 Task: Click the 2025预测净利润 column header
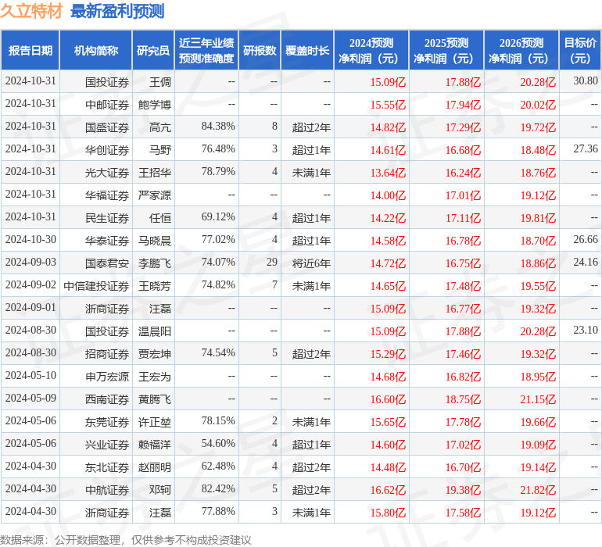tap(446, 51)
